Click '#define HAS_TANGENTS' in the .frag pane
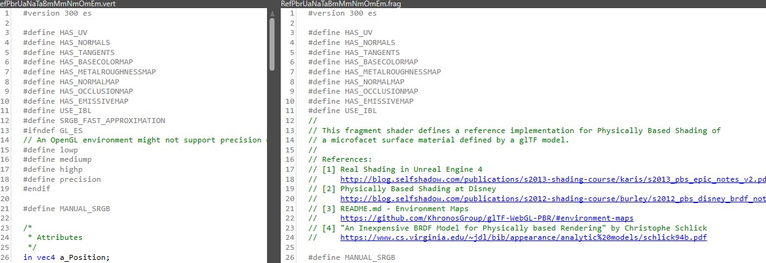The width and height of the screenshot is (766, 263). 355,52
